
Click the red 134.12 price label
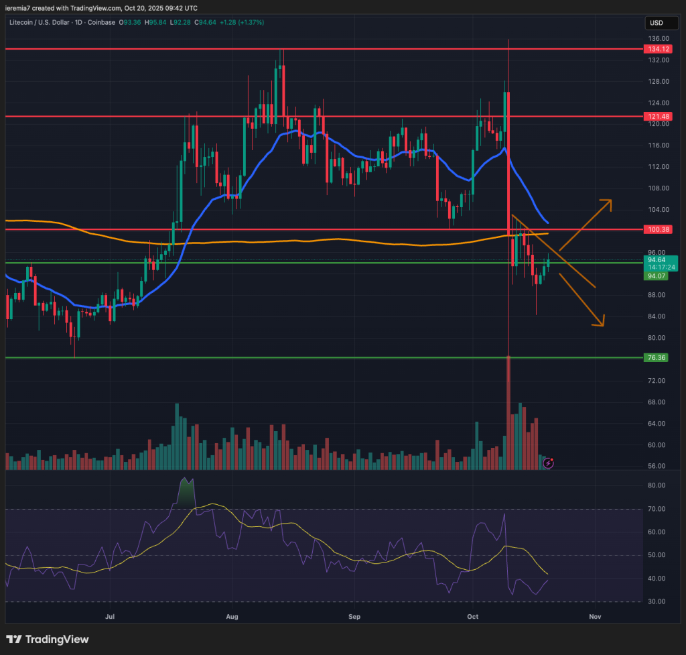(x=656, y=49)
